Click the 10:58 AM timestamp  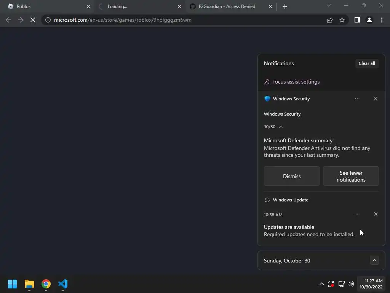point(273,215)
